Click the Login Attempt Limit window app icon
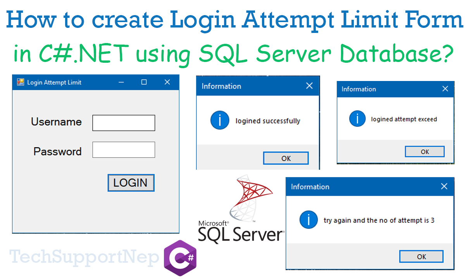The width and height of the screenshot is (465, 279). pyautogui.click(x=21, y=82)
